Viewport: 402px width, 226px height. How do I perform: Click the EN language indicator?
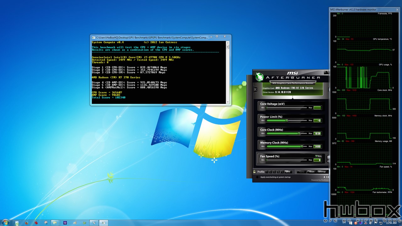coord(344,223)
